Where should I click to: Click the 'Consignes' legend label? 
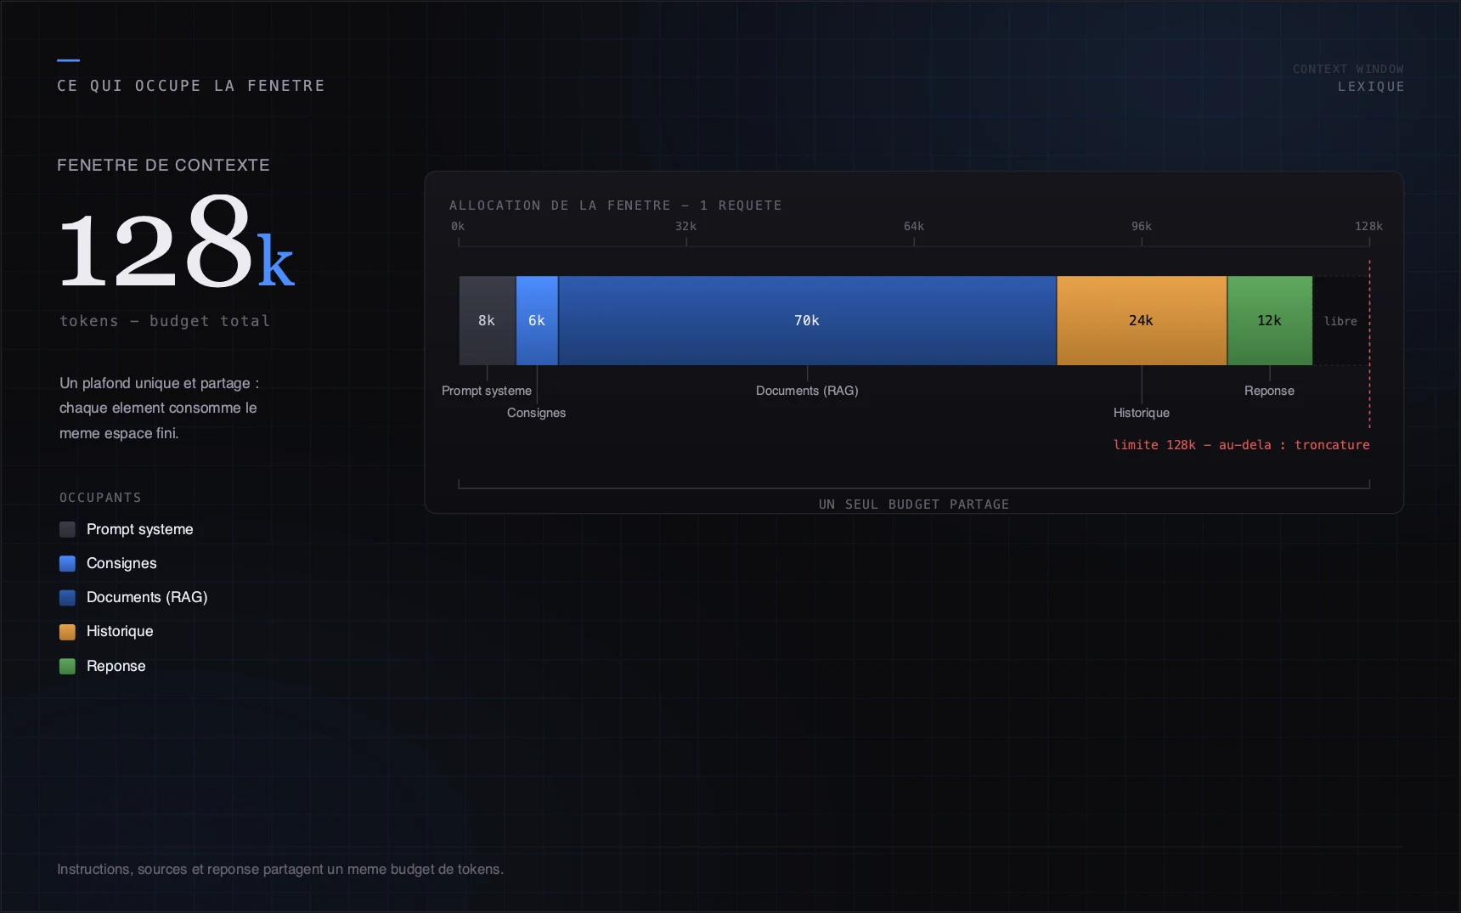click(121, 563)
